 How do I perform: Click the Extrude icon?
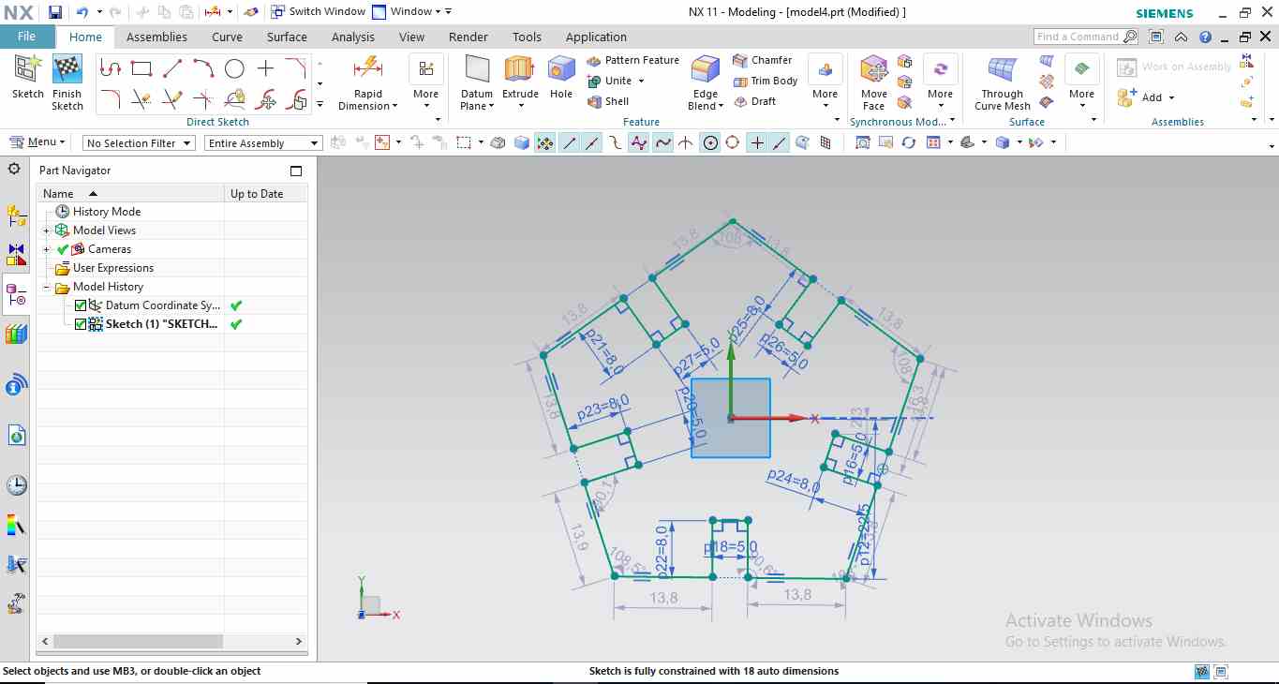click(520, 68)
